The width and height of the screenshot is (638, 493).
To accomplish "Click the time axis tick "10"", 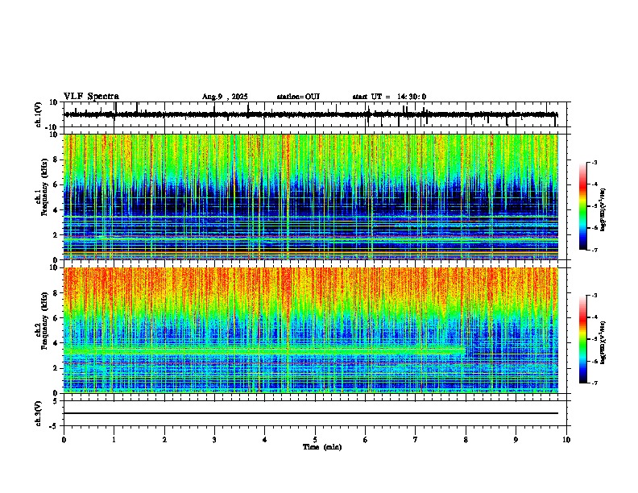I will click(x=566, y=440).
